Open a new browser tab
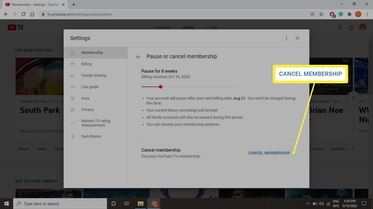Screen dimensions: 373x209 coord(74,5)
